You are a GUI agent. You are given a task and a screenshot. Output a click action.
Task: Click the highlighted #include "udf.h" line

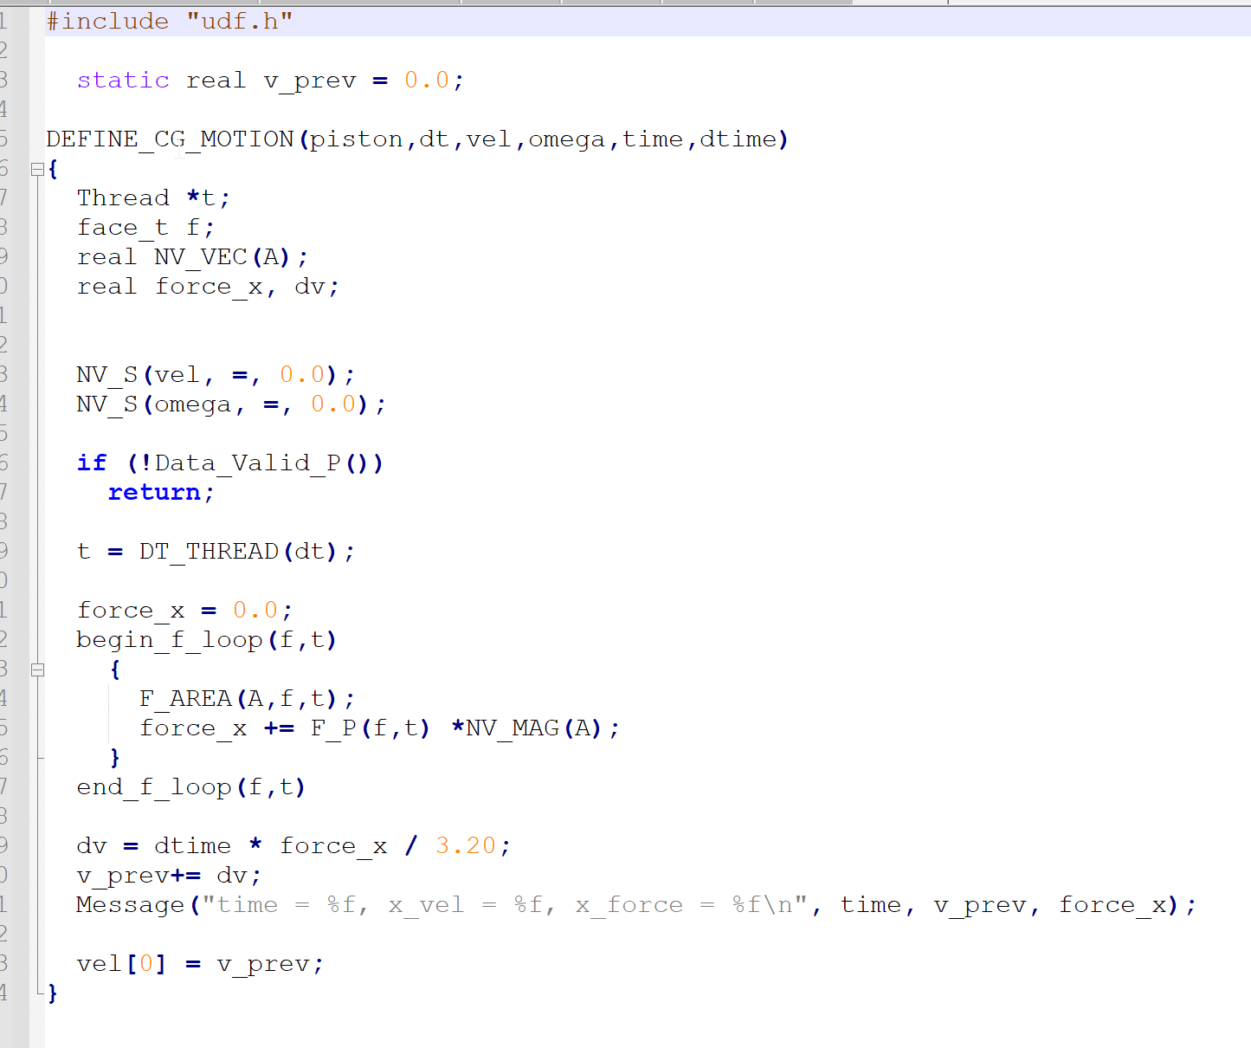(x=167, y=20)
